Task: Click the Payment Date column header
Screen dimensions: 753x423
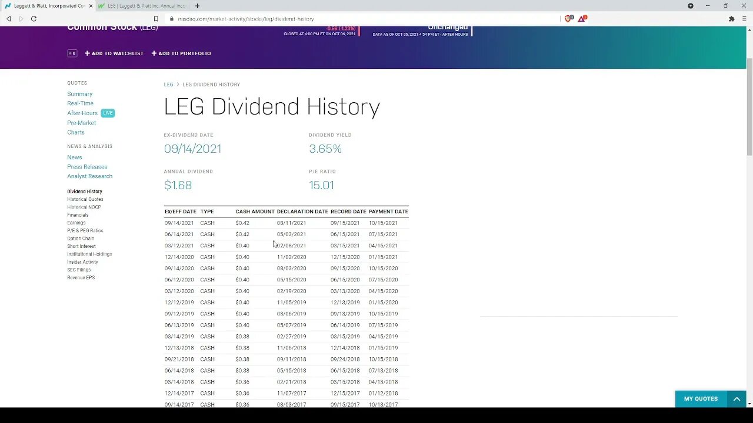Action: pyautogui.click(x=388, y=211)
